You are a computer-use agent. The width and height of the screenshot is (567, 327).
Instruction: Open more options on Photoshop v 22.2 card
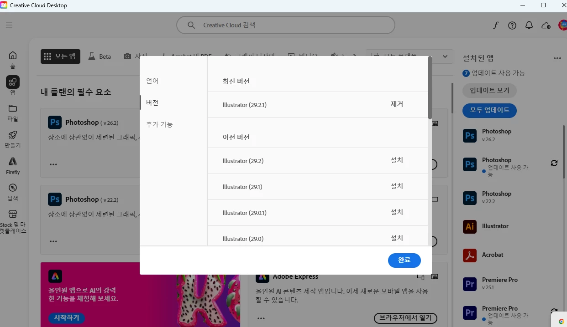[53, 241]
